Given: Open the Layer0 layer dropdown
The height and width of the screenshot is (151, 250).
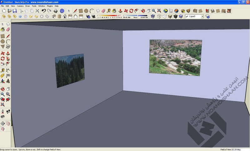Looking at the screenshot, I should coord(202,16).
